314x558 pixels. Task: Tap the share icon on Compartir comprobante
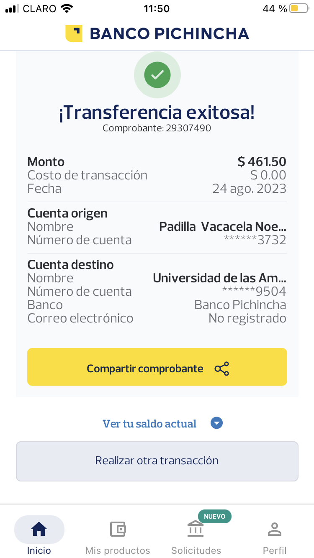pos(221,369)
